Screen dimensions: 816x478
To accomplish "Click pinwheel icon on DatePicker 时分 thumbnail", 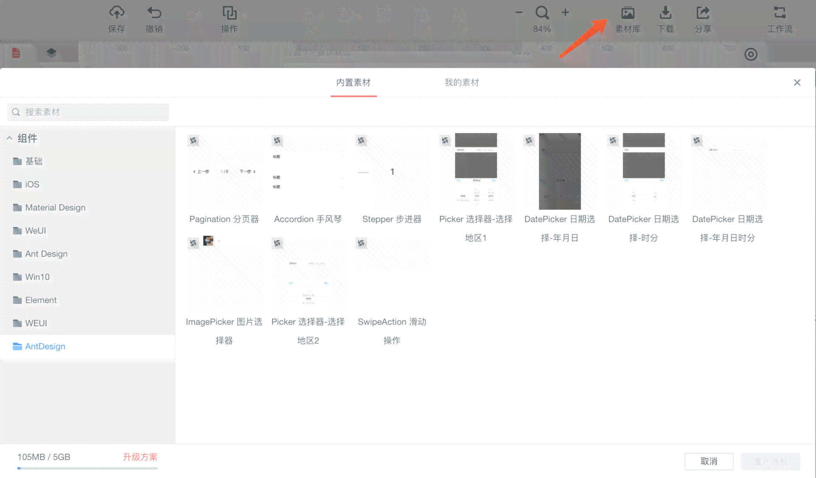I will [x=613, y=140].
